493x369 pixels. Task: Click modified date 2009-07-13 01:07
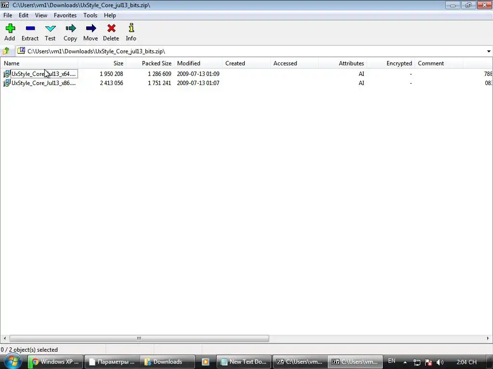click(198, 83)
